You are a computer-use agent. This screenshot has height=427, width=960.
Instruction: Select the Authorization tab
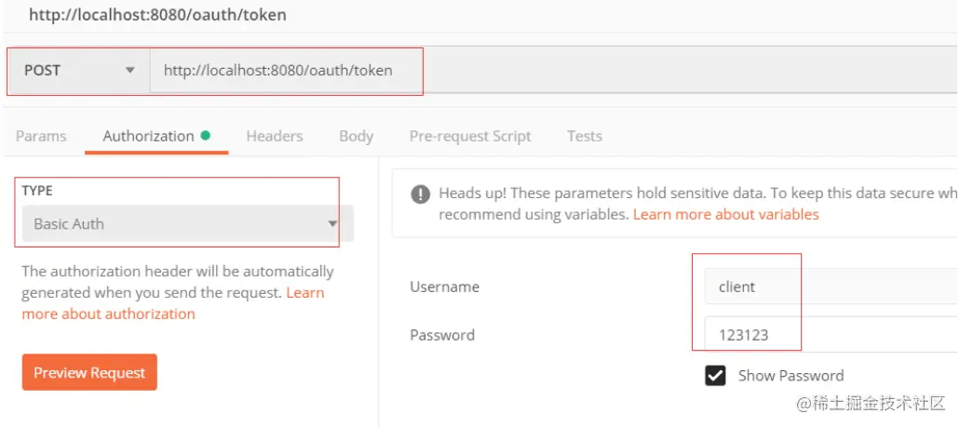(148, 136)
